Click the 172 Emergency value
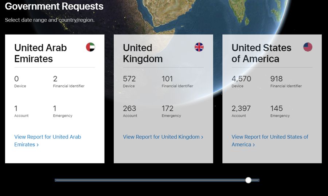 tap(167, 109)
